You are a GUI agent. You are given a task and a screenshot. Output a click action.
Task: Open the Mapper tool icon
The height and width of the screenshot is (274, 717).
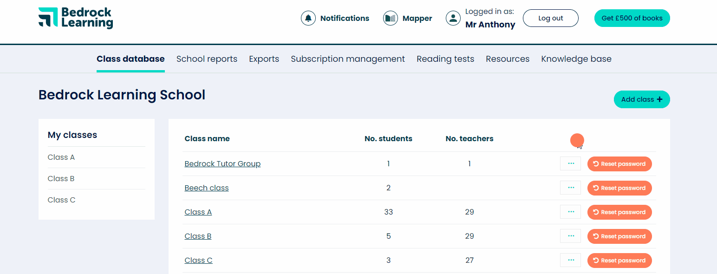point(390,18)
